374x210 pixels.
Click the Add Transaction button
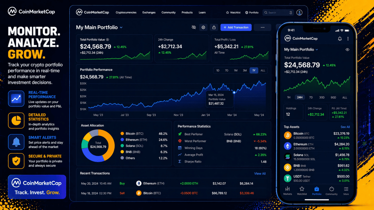coord(236,27)
